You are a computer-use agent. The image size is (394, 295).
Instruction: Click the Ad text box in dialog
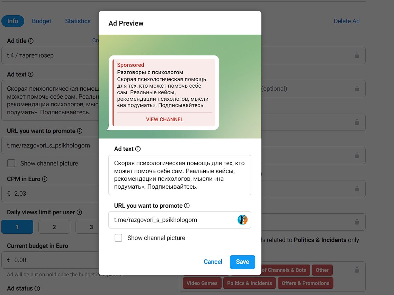tap(180, 175)
